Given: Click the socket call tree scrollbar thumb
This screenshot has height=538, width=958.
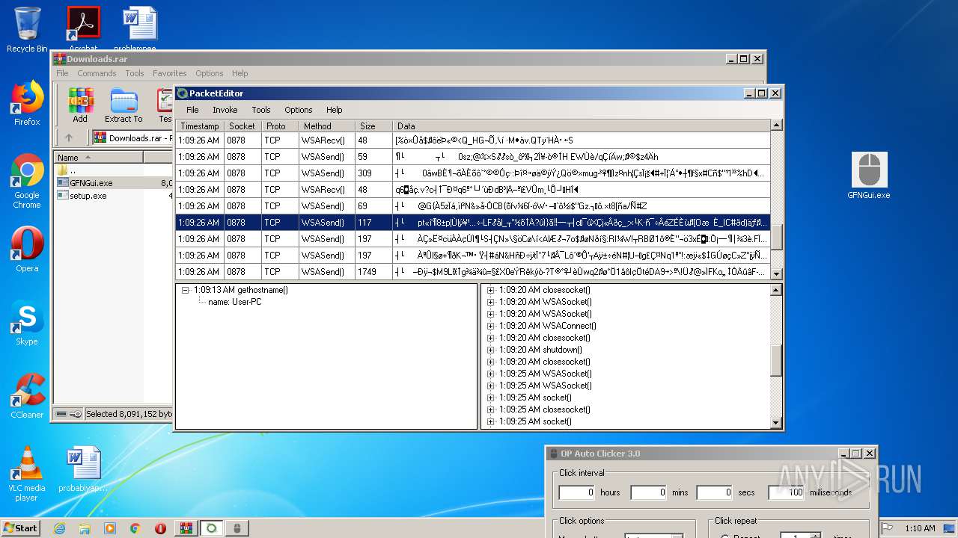Looking at the screenshot, I should [x=776, y=361].
